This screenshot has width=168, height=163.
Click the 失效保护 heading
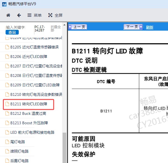click(84, 154)
